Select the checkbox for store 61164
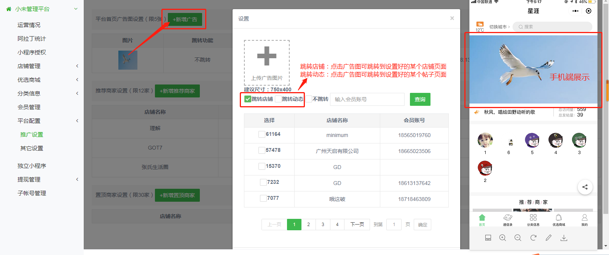 pyautogui.click(x=262, y=134)
